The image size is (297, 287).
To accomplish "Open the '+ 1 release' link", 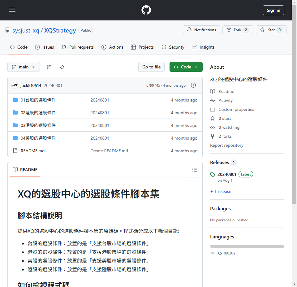I will pos(221,191).
